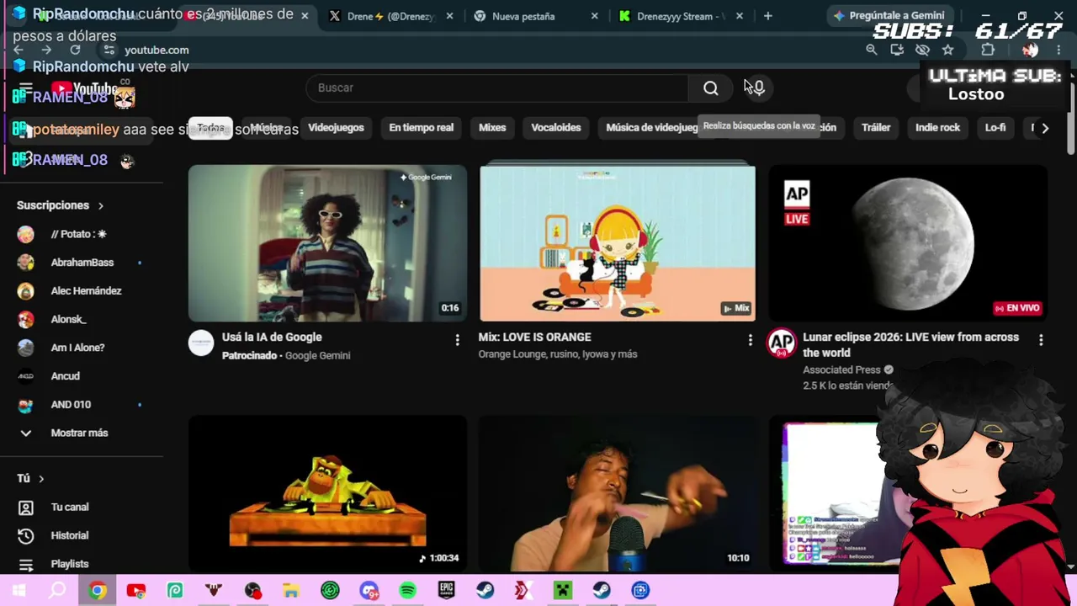Select the En tiempo real filter chip
This screenshot has height=606, width=1077.
421,128
